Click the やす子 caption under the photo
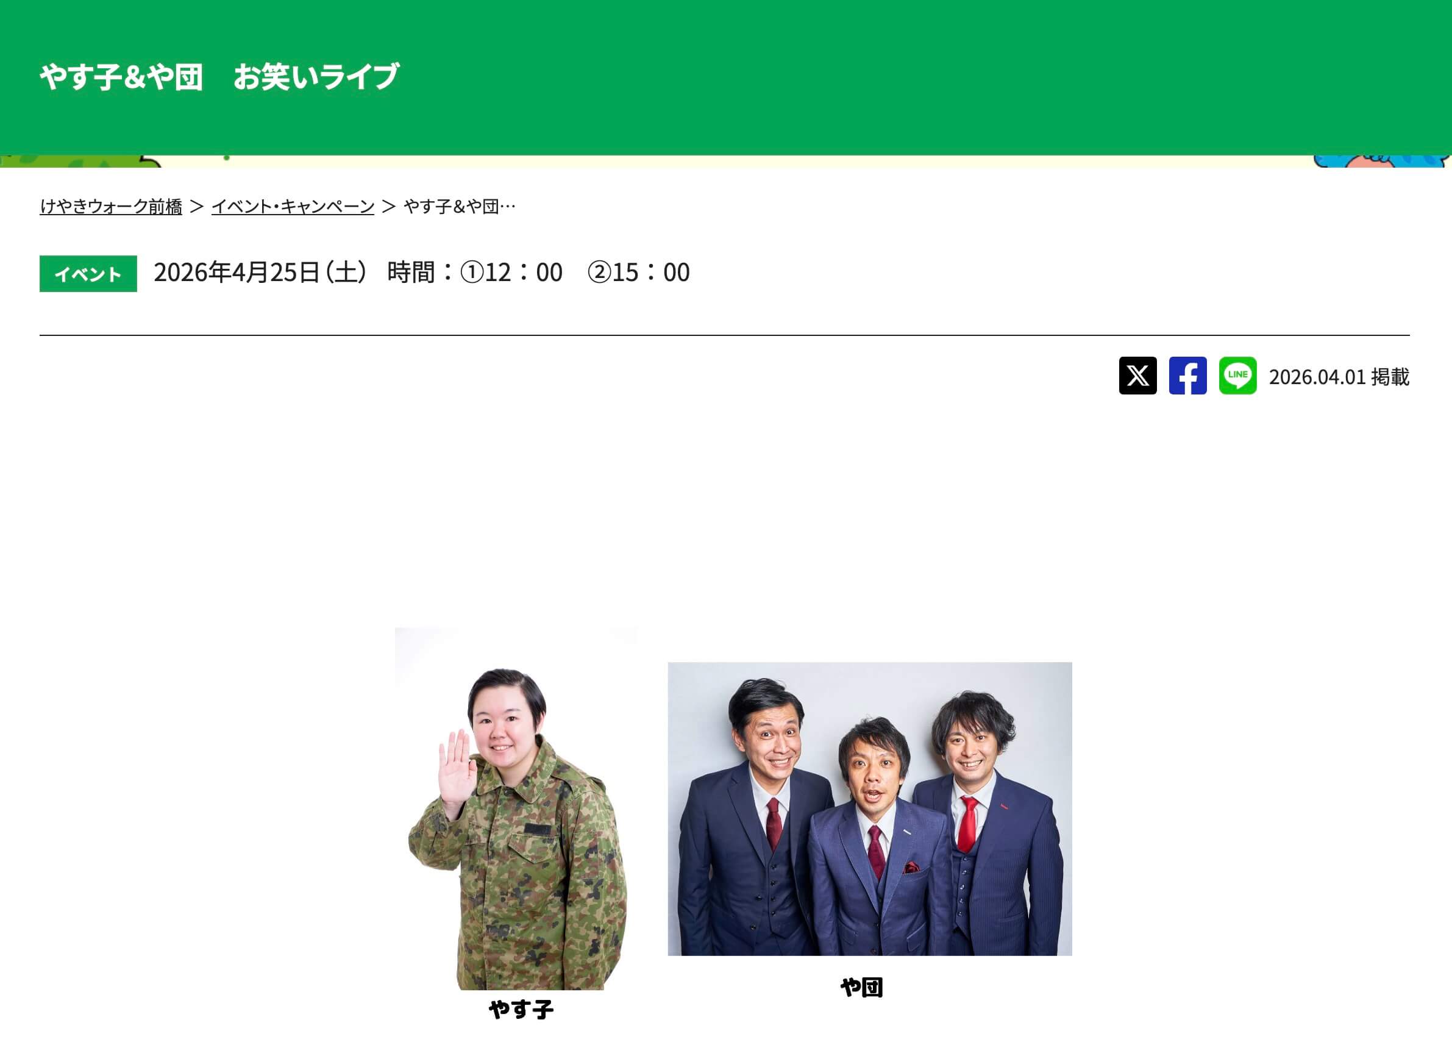This screenshot has height=1056, width=1452. [x=521, y=1010]
